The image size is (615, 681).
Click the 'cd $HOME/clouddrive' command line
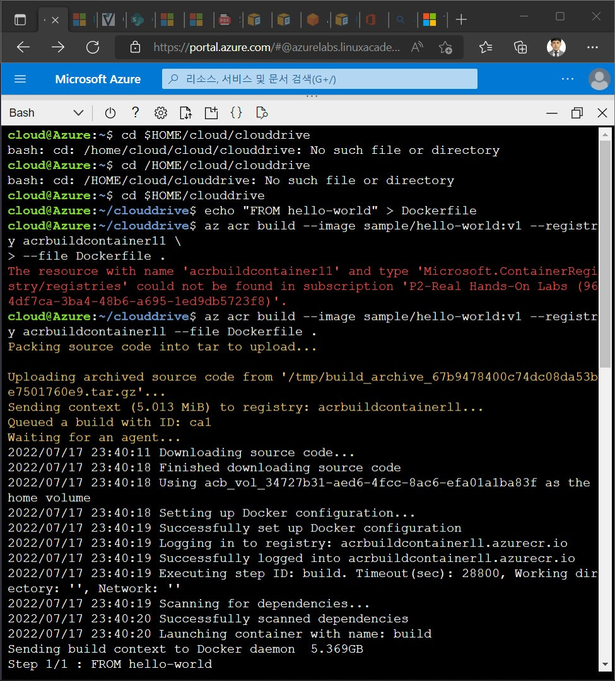click(193, 196)
